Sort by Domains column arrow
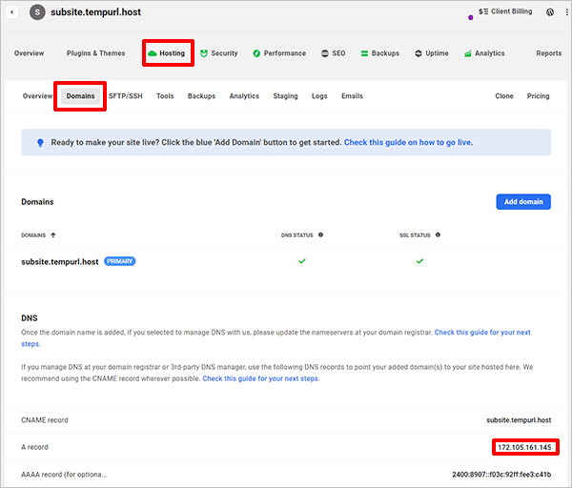The height and width of the screenshot is (488, 572). [x=53, y=235]
